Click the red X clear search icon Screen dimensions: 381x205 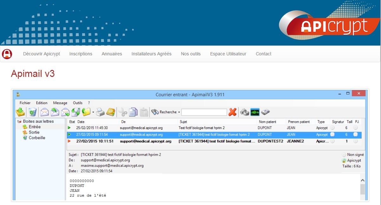(x=233, y=112)
